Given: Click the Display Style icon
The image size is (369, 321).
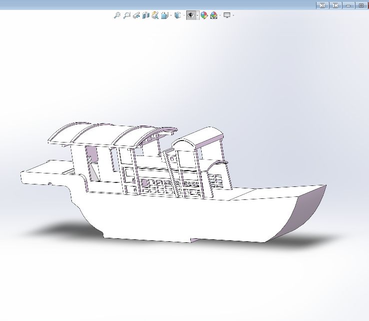Looking at the screenshot, I should point(177,15).
